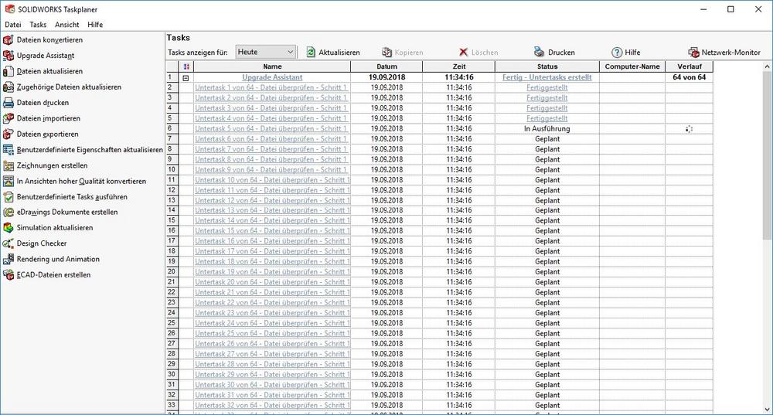Click the Dateien konvertieren icon

point(9,39)
